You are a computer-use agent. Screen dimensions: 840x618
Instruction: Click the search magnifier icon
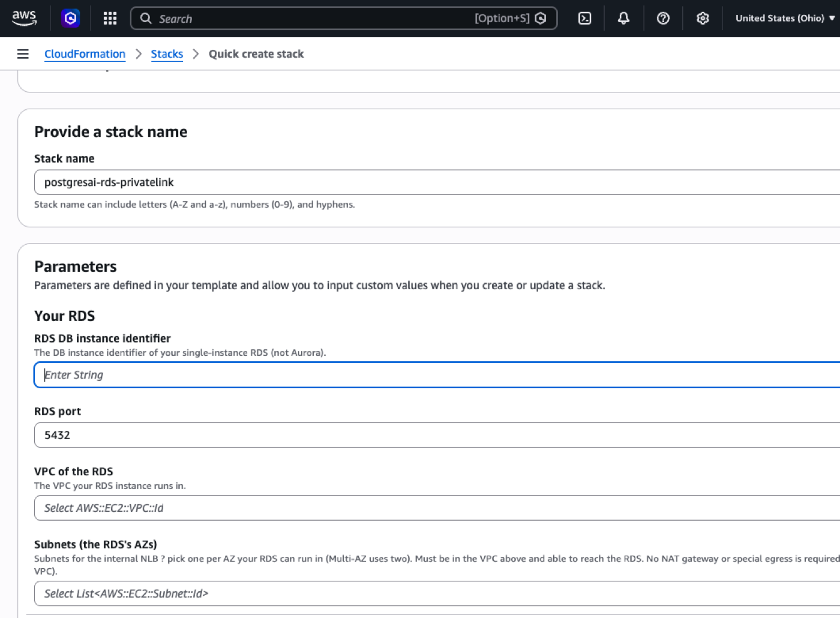pos(146,19)
